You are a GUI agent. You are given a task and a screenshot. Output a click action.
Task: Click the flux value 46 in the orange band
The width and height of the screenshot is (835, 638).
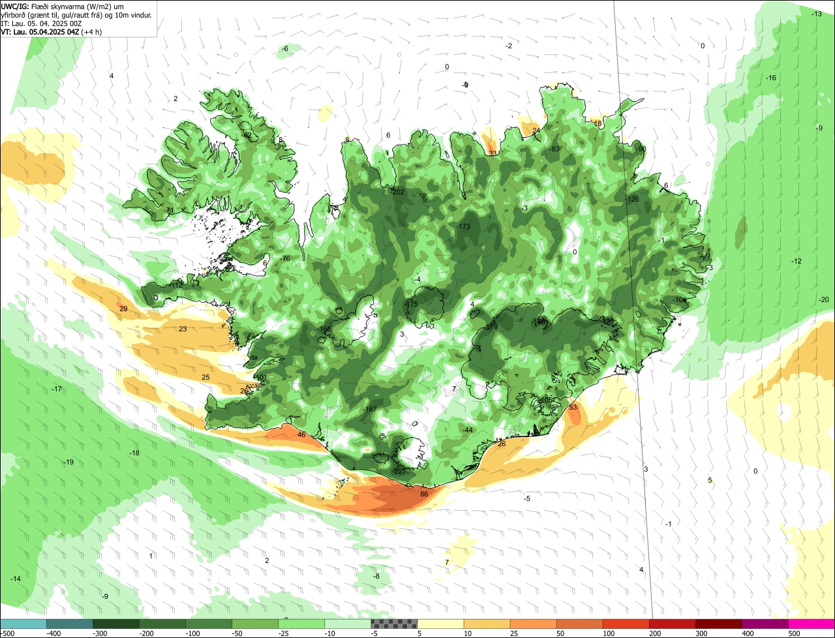pos(301,434)
